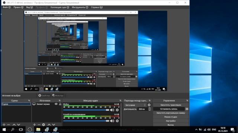
Task: Open the notification center icon
Action: (232, 130)
